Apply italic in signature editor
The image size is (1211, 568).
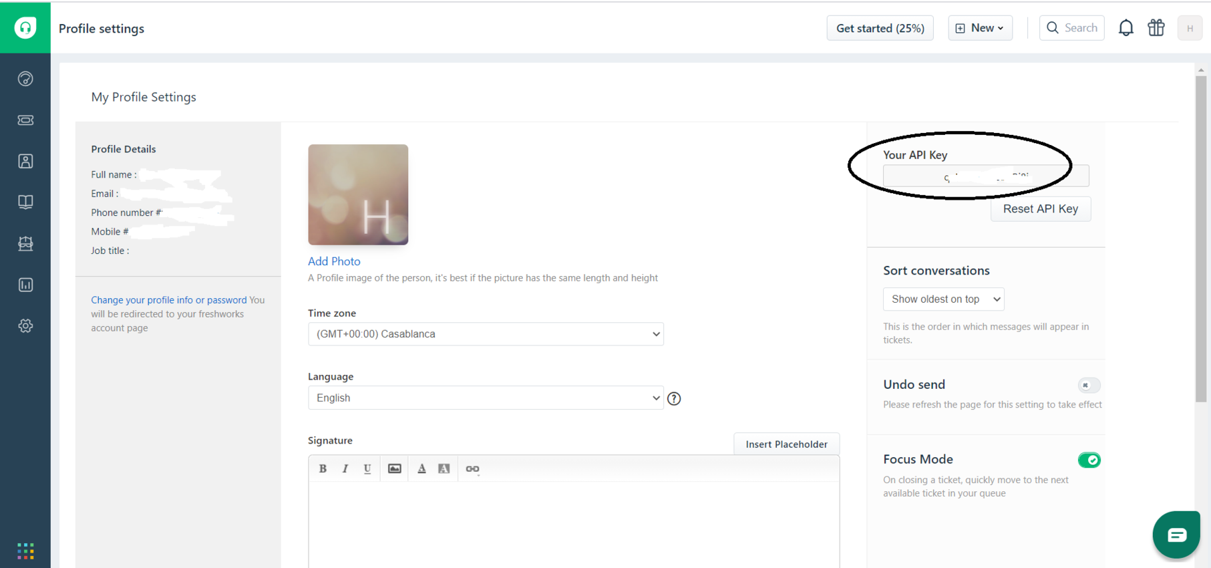click(345, 468)
